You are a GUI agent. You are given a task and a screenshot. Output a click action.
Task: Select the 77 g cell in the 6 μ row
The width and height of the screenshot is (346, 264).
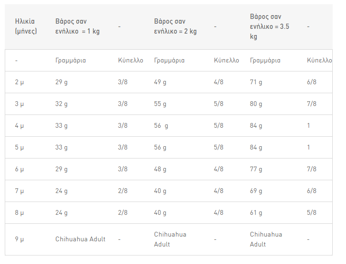[256, 169]
